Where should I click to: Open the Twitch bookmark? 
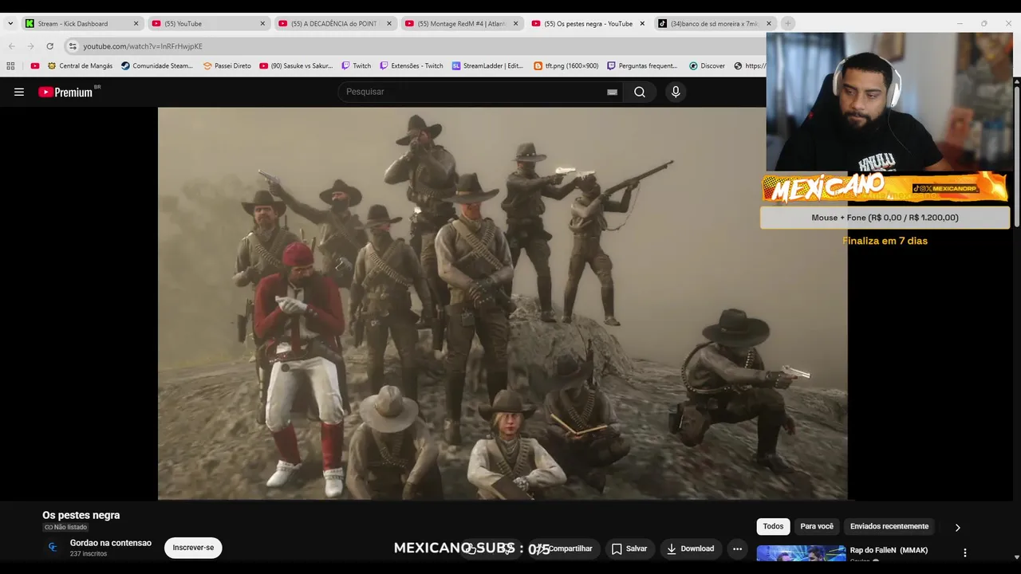(356, 66)
